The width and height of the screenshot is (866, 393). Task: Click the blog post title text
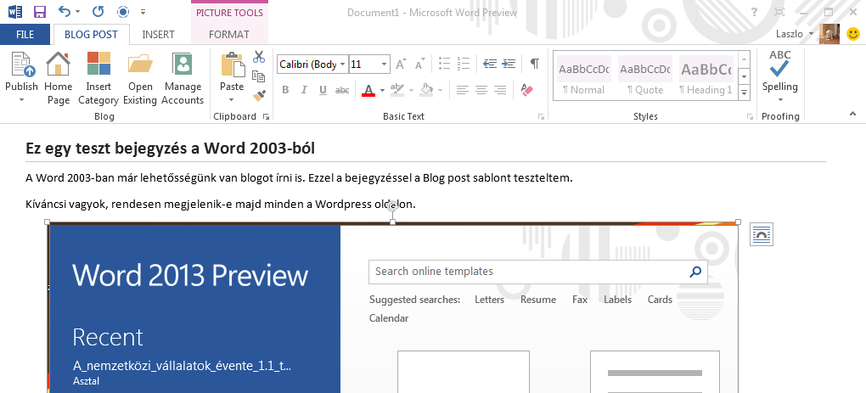[170, 148]
